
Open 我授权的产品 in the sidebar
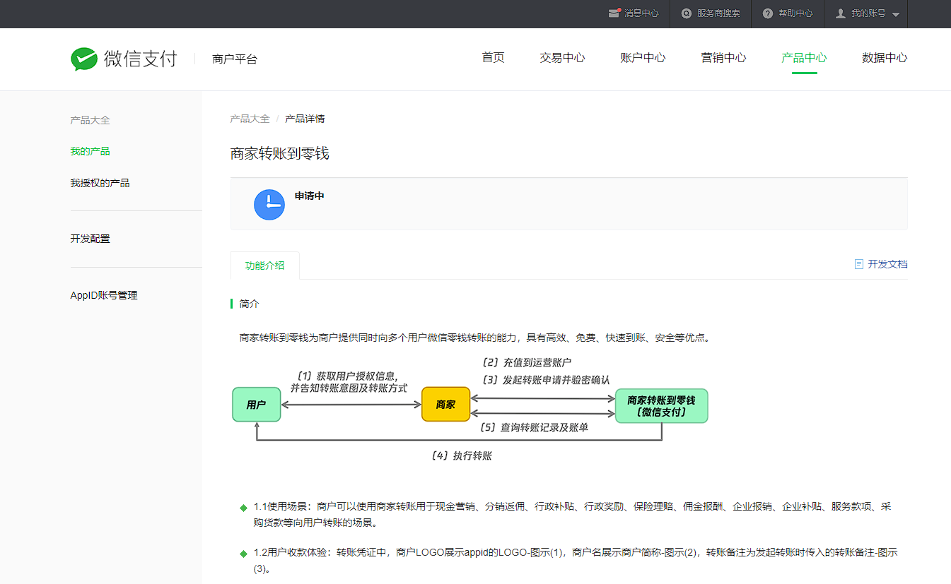point(100,183)
